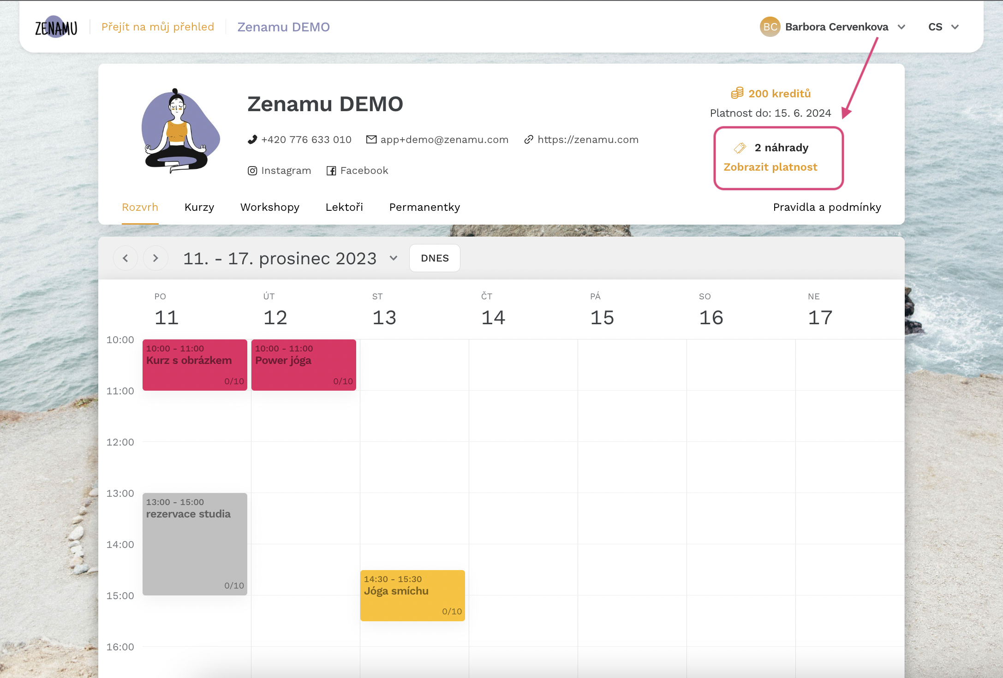Open the Power jóga class
The width and height of the screenshot is (1003, 678).
pos(304,365)
